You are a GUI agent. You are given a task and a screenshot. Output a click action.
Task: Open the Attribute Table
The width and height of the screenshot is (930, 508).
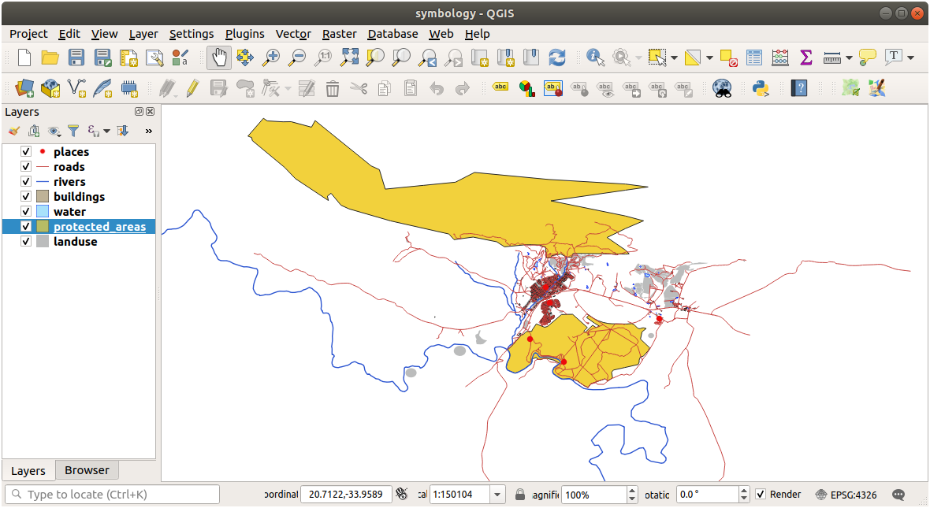(754, 57)
